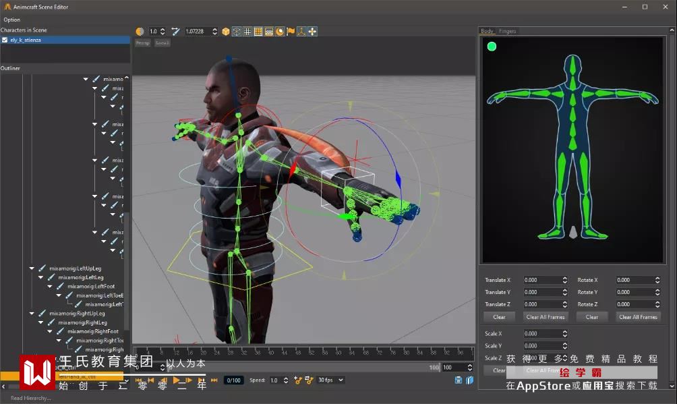The width and height of the screenshot is (677, 404).
Task: Click Clear under the Translate fields
Action: [x=499, y=317]
